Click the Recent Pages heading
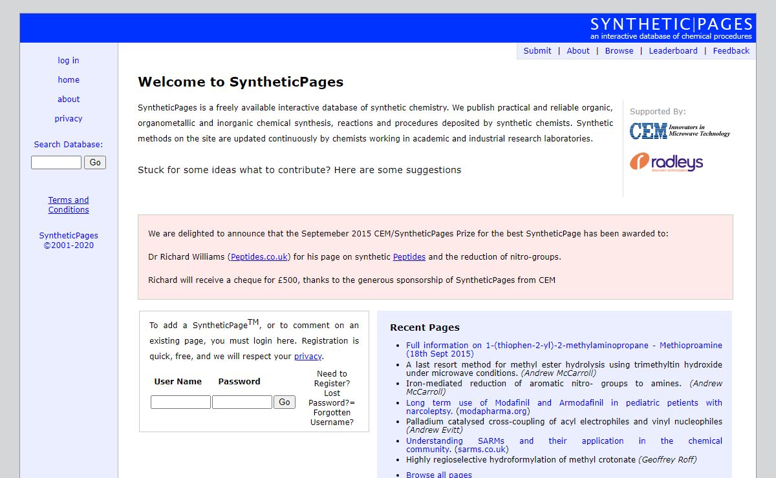The height and width of the screenshot is (478, 776). pos(425,327)
